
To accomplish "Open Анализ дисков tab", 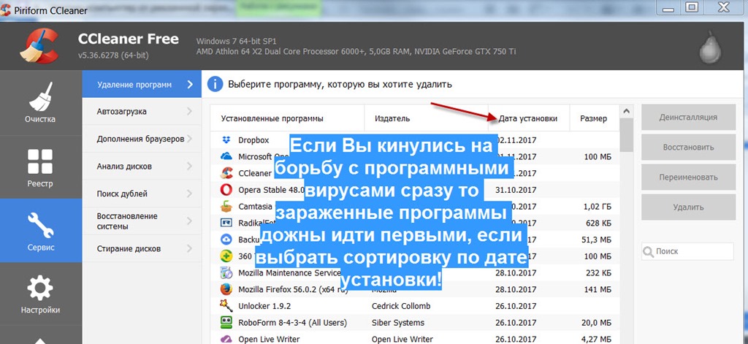I will [142, 167].
